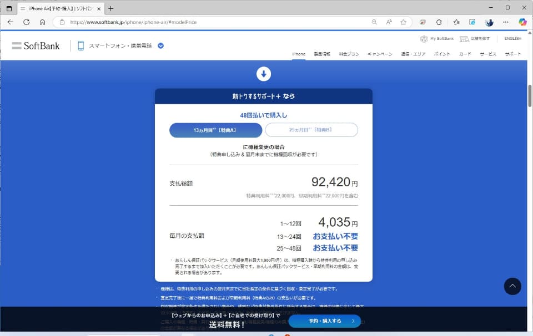533x336 pixels.
Task: Open browser profile avatar
Action: [x=489, y=22]
